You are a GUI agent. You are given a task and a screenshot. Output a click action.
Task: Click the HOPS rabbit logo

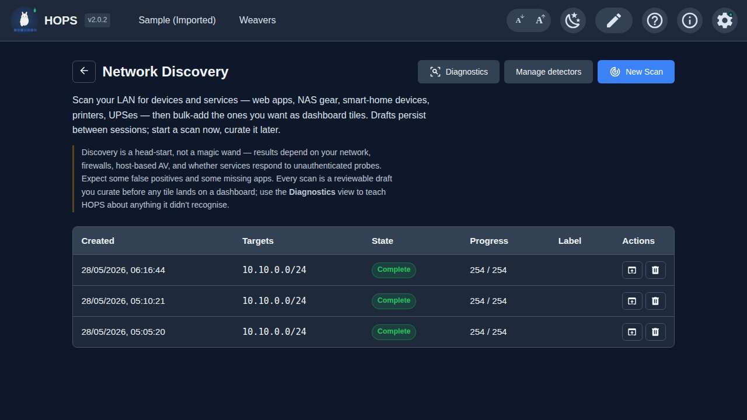point(24,20)
